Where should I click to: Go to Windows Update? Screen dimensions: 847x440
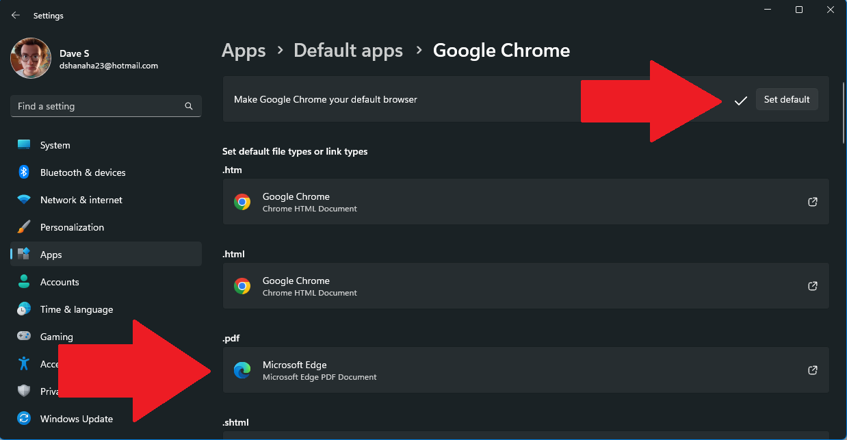point(76,419)
